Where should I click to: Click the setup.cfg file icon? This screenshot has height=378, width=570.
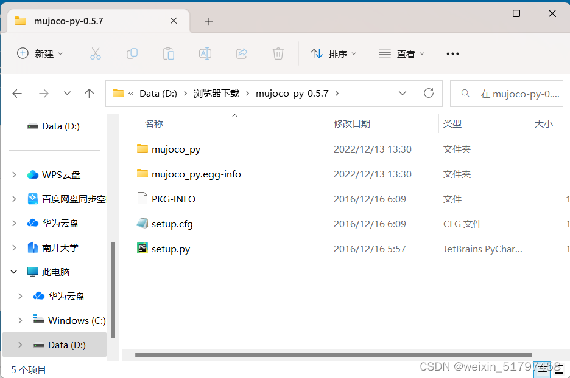[x=142, y=223]
